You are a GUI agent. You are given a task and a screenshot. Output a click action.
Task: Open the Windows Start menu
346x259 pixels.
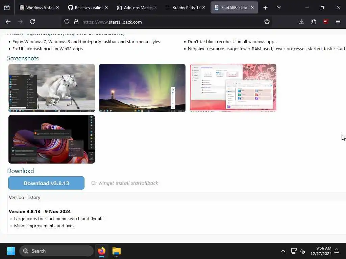point(11,251)
